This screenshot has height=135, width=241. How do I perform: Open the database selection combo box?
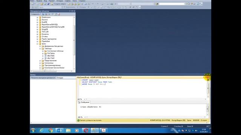click(x=50, y=7)
